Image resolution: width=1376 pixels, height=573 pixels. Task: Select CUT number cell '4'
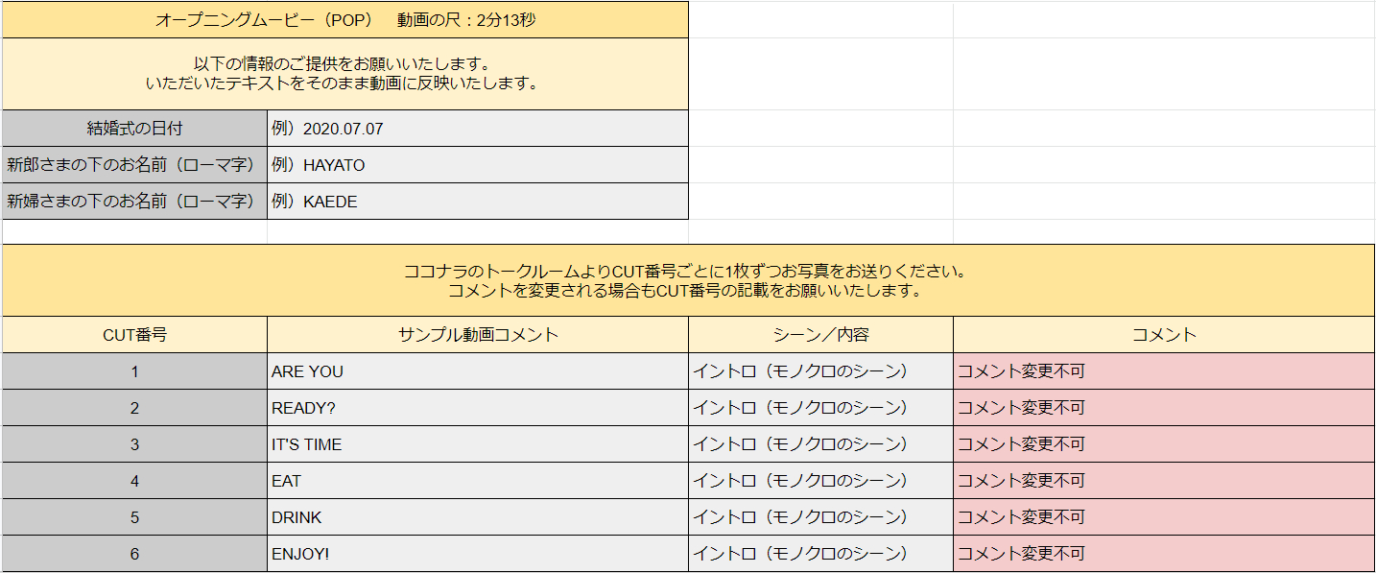(x=134, y=481)
